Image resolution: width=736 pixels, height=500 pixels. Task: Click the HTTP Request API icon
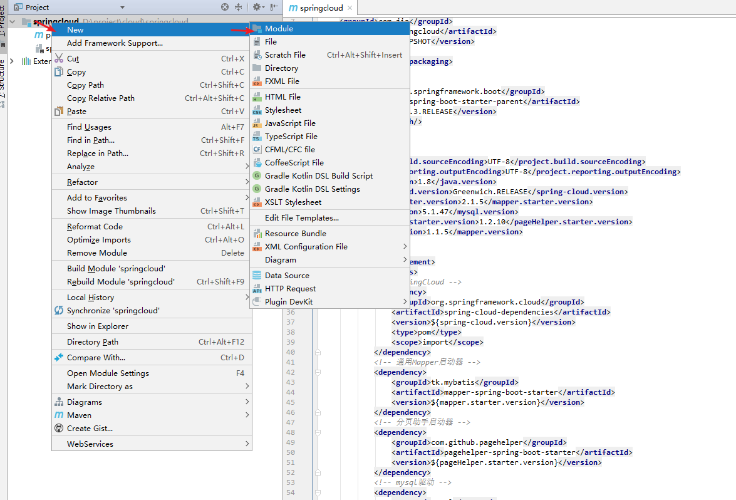click(x=257, y=288)
